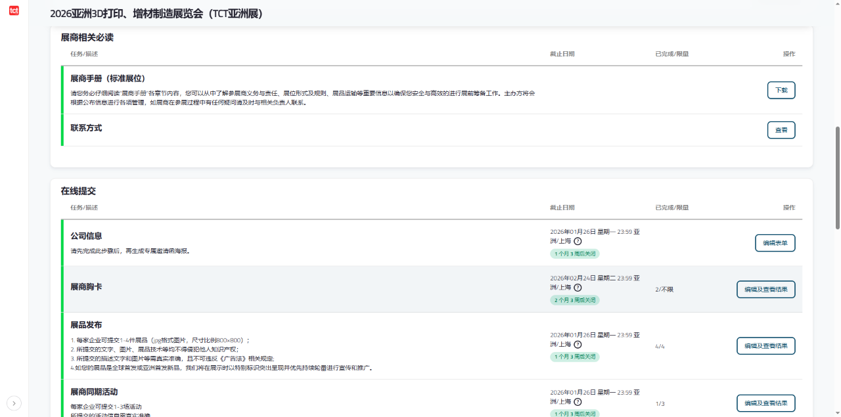Click the 2个月3周后关闭 status badge
The height and width of the screenshot is (417, 841).
coord(575,300)
